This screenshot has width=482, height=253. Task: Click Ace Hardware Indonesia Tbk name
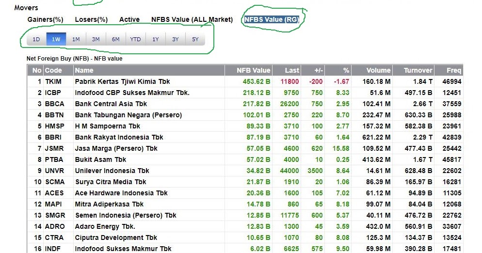click(121, 193)
